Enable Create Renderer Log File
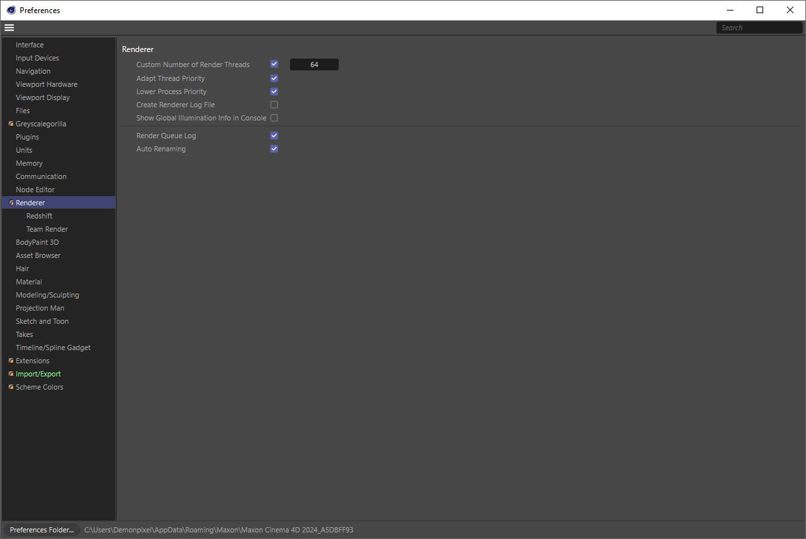This screenshot has width=806, height=539. pos(274,105)
